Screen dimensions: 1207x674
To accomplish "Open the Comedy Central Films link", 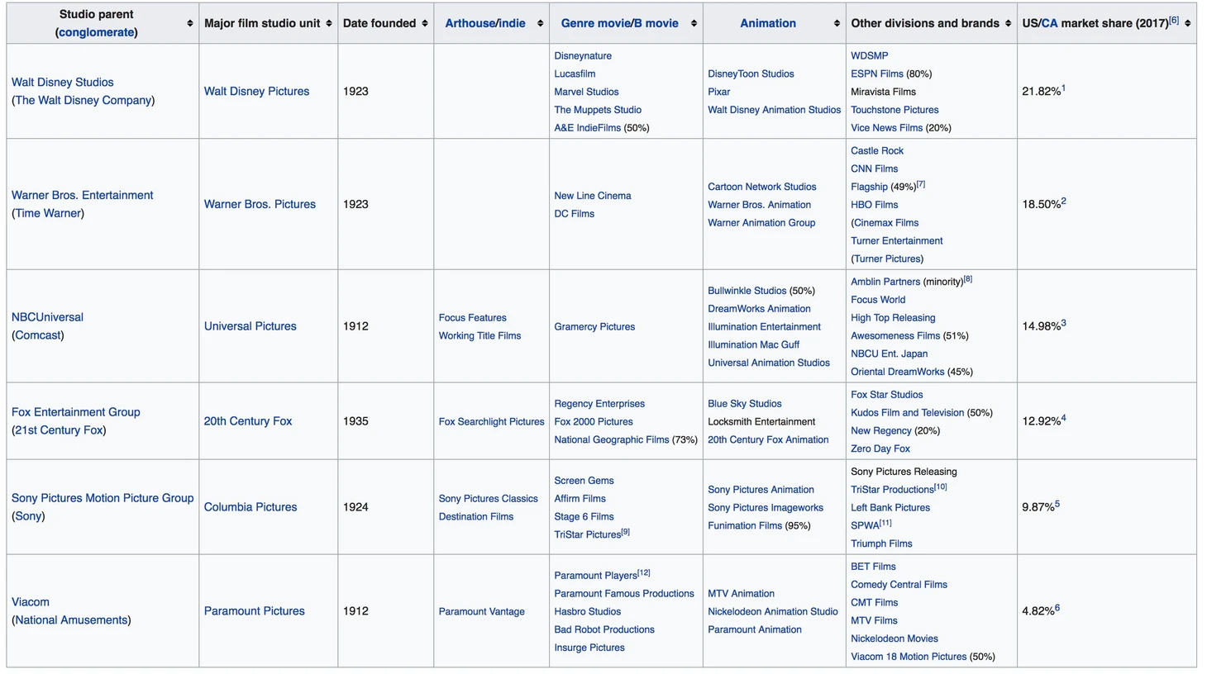I will click(899, 585).
